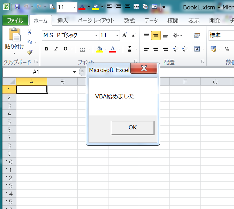Click align right in quick access toolbar
Image resolution: width=234 pixels, height=209 pixels.
(118, 7)
